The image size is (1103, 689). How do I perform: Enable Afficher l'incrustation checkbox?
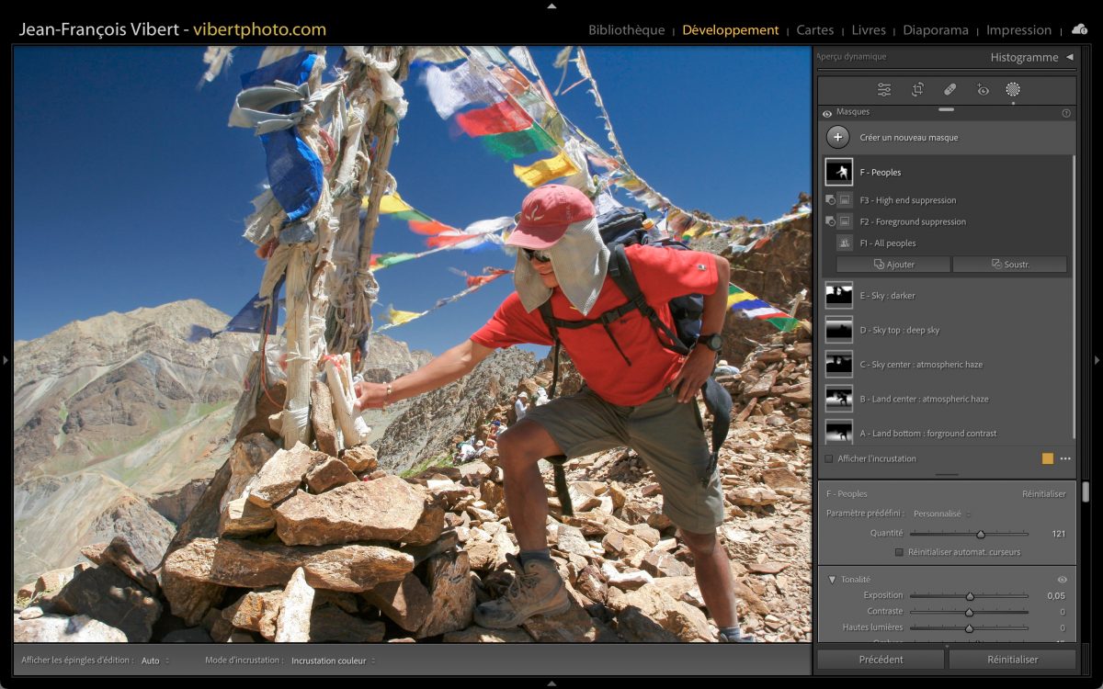829,458
